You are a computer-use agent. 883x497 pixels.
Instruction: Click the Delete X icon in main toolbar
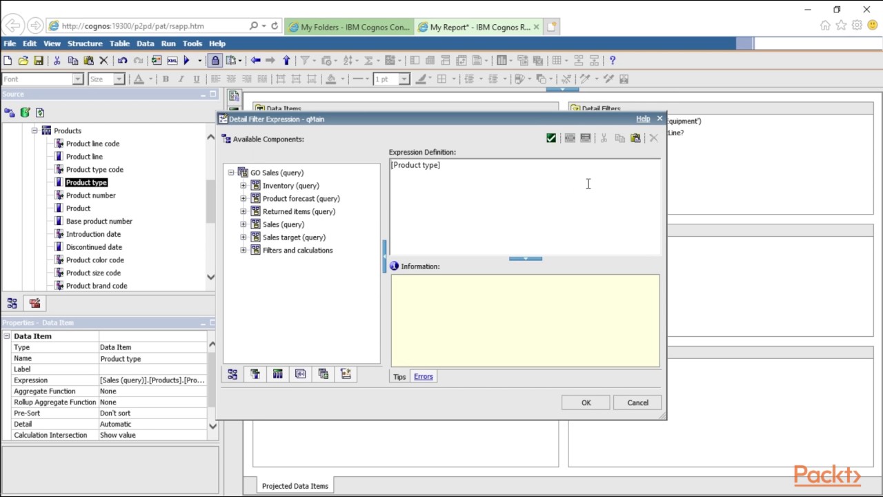click(104, 61)
